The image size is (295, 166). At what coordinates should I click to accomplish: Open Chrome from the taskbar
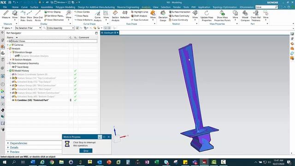52,162
